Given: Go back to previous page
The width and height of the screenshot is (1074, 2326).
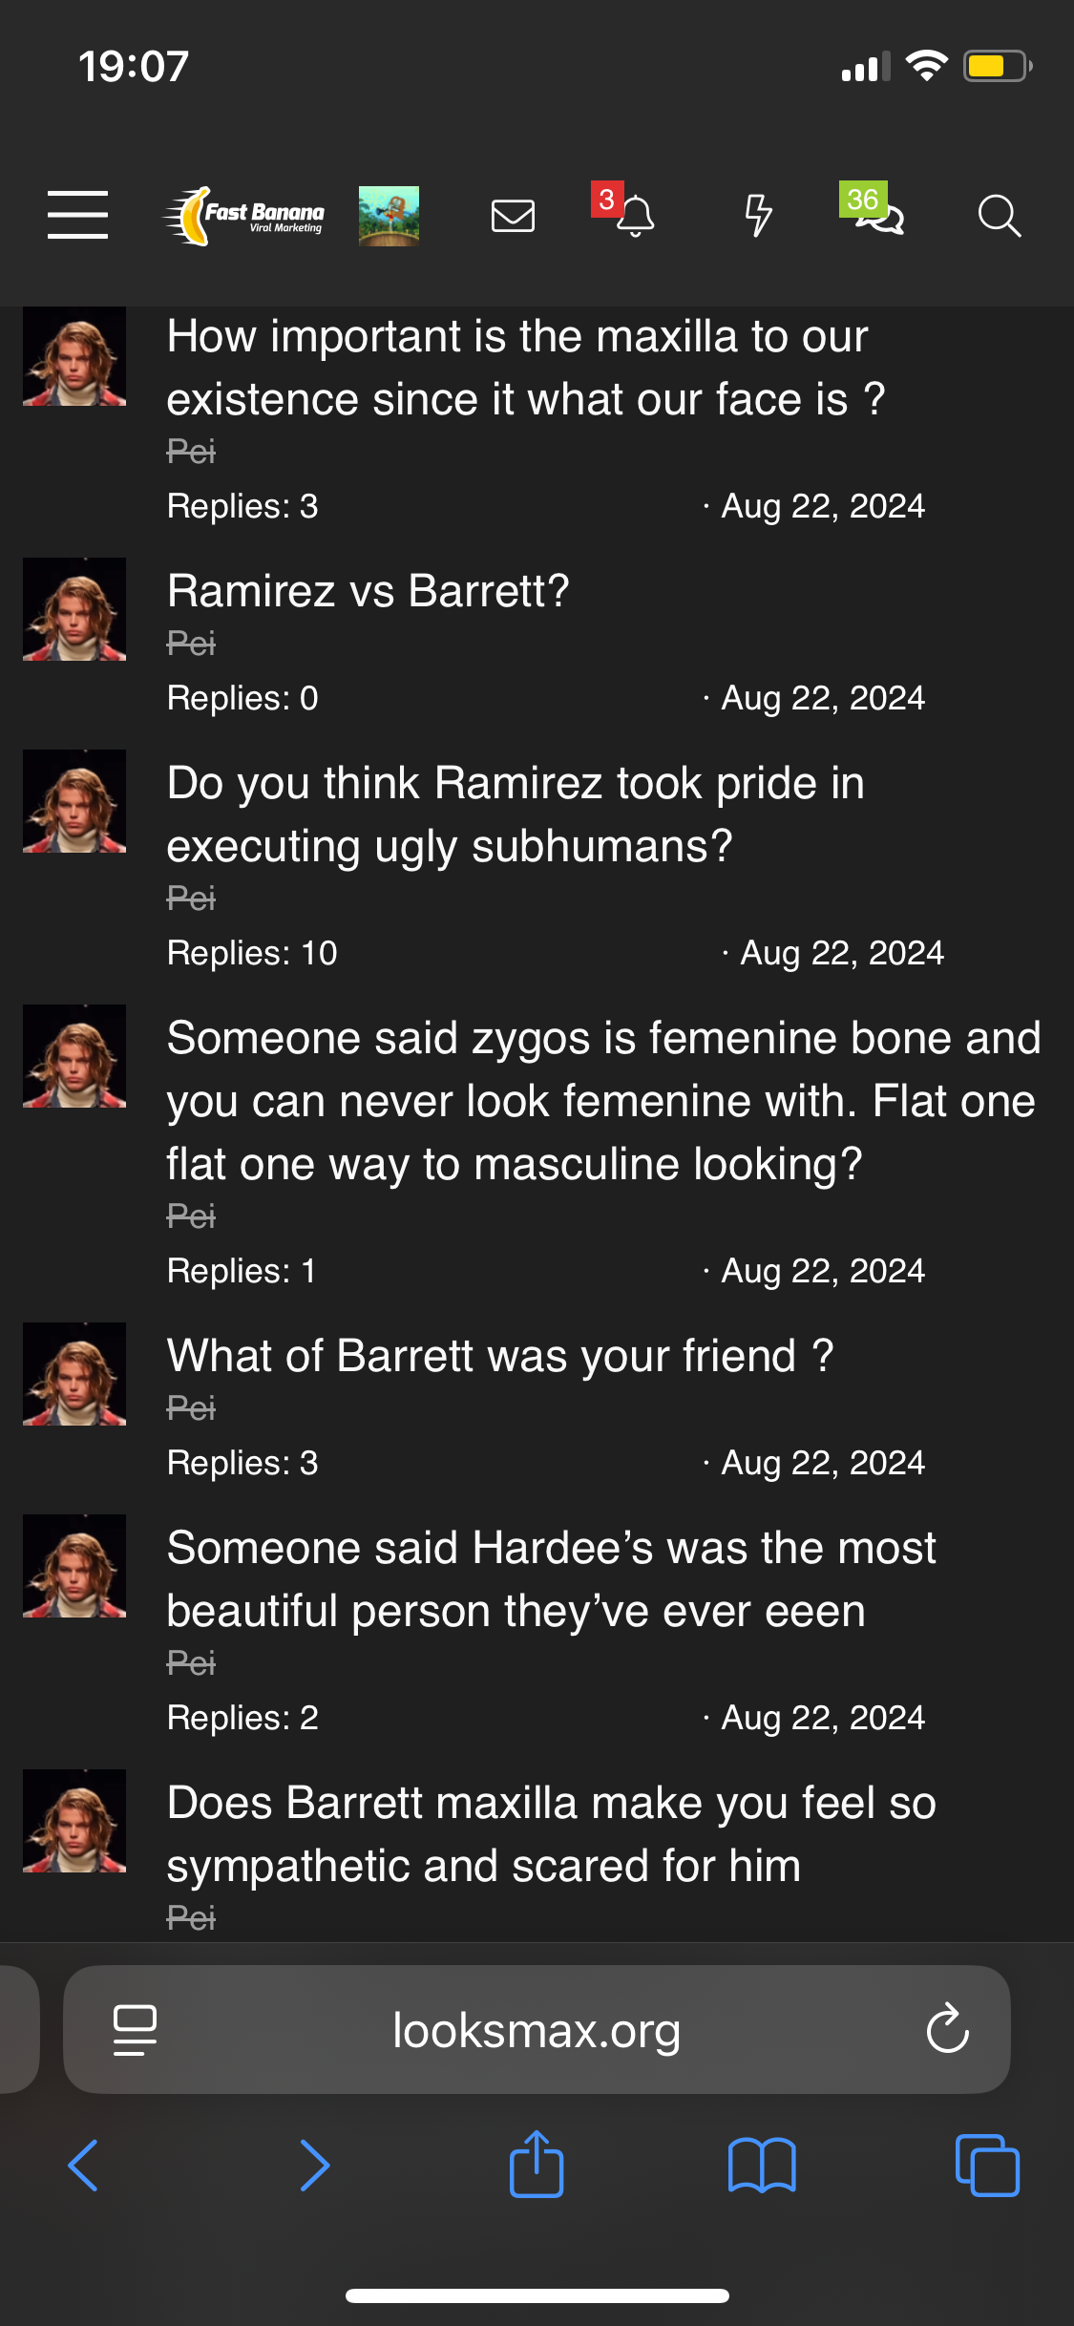Looking at the screenshot, I should point(84,2165).
